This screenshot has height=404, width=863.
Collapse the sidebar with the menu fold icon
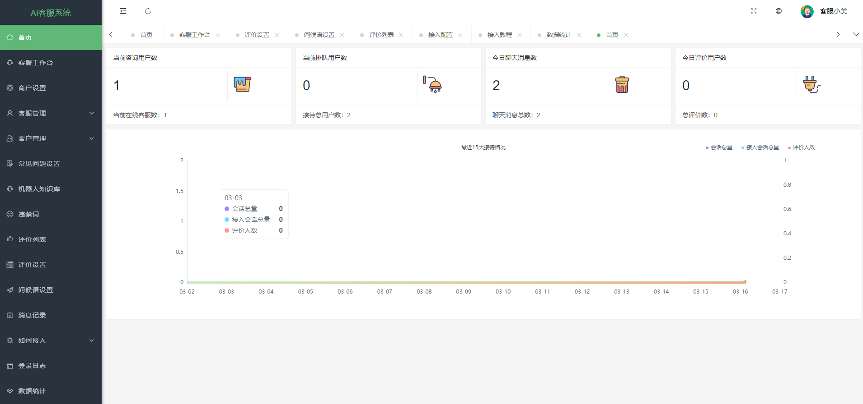click(x=123, y=11)
